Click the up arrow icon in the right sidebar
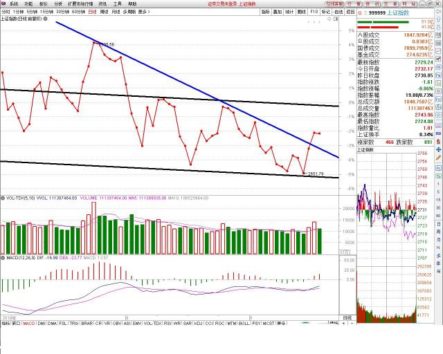 pos(438,19)
